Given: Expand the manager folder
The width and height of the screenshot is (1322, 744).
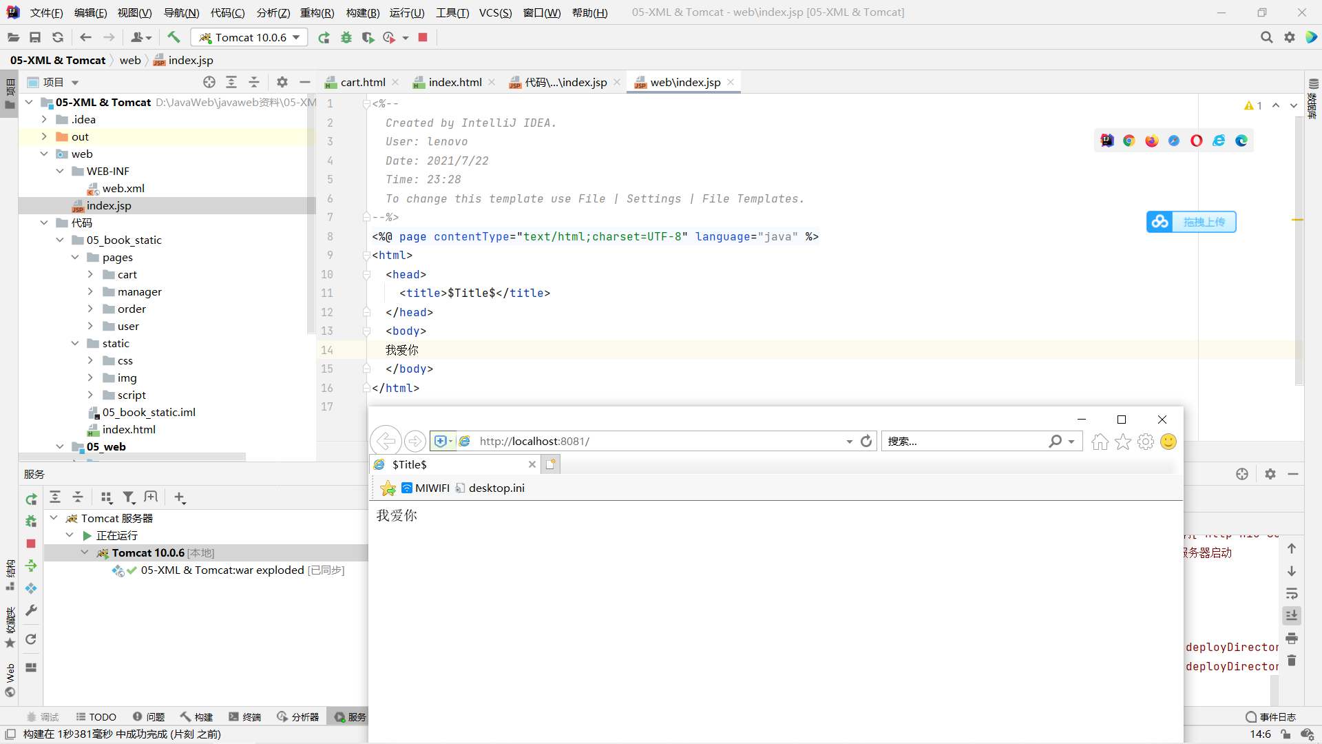Looking at the screenshot, I should 90,291.
